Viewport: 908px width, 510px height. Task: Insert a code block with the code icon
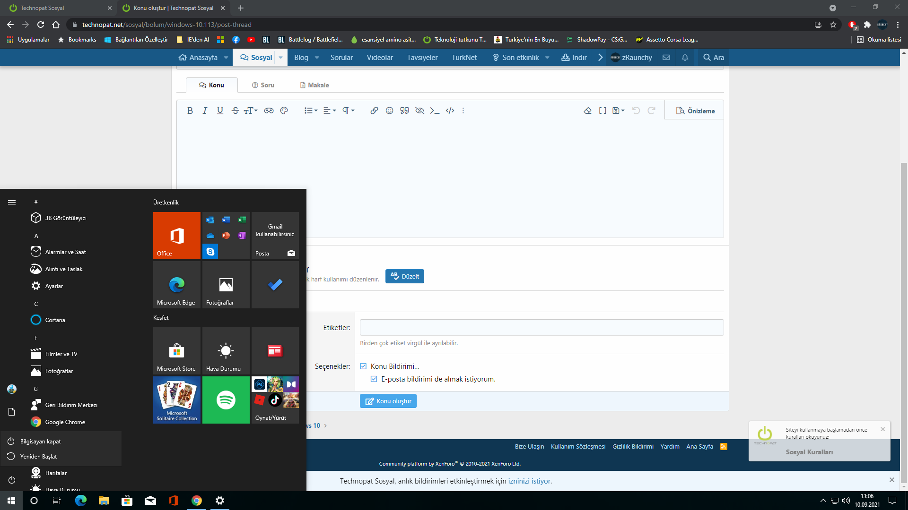450,110
